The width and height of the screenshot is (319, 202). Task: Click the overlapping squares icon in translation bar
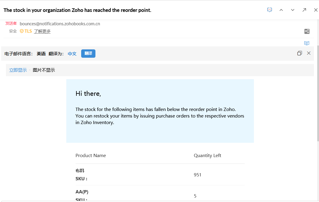(299, 53)
